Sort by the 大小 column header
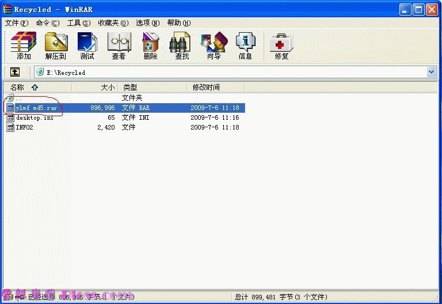This screenshot has height=304, width=442. click(95, 88)
